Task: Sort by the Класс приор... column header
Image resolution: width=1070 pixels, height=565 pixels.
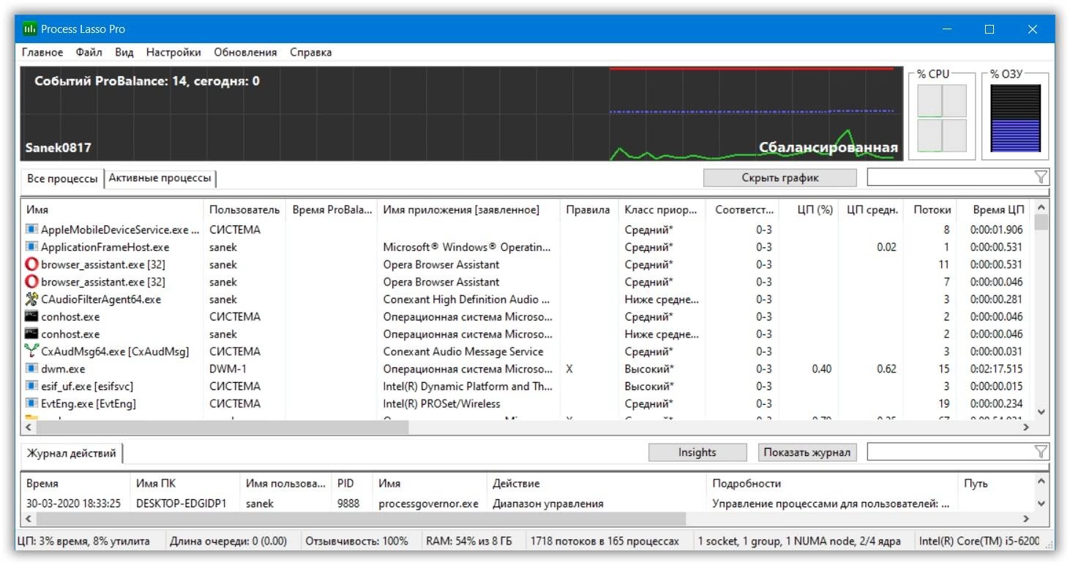Action: pyautogui.click(x=661, y=209)
